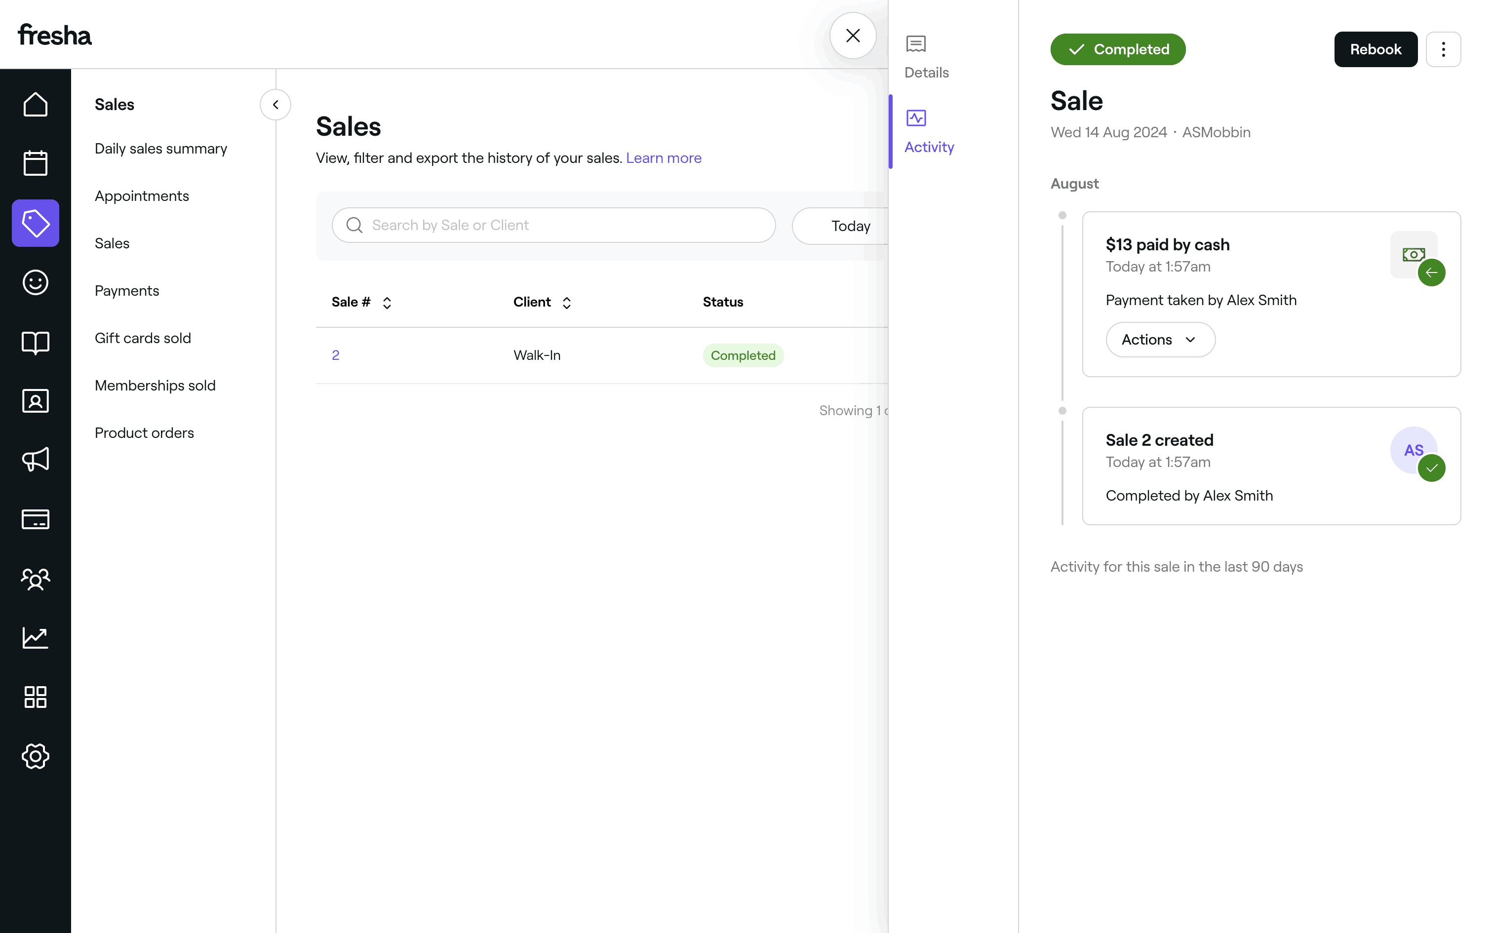Open the Reports chart icon
1493x933 pixels.
[35, 637]
